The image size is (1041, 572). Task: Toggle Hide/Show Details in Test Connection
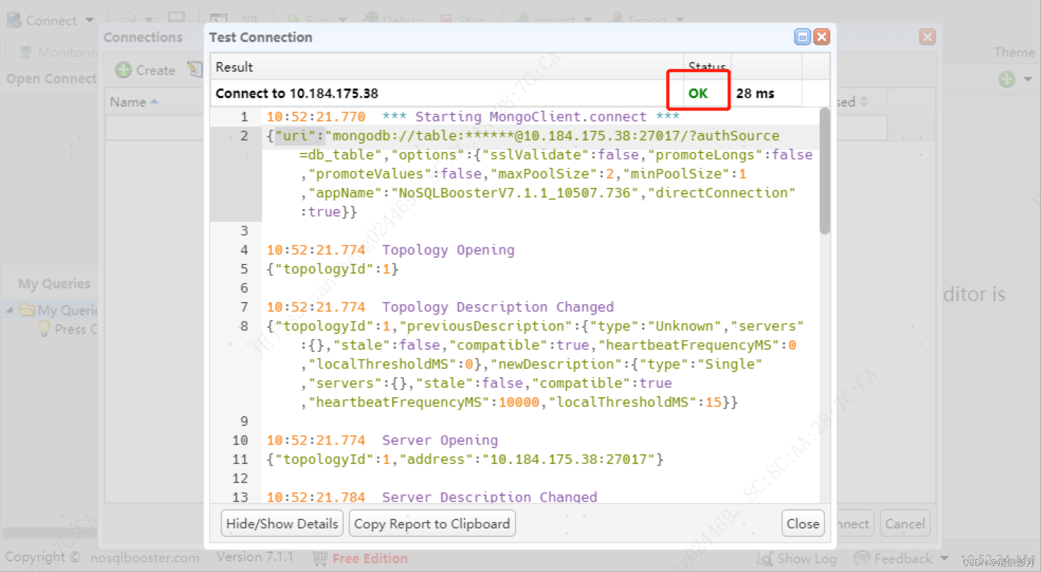click(x=282, y=523)
